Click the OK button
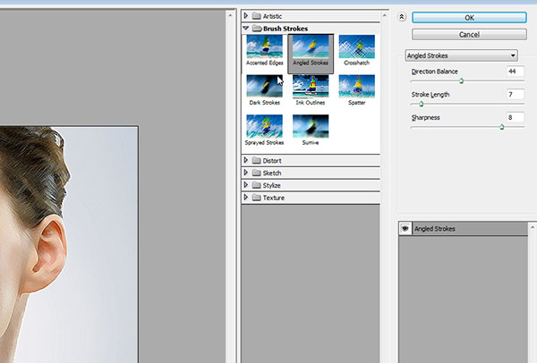This screenshot has width=537, height=363. [469, 17]
